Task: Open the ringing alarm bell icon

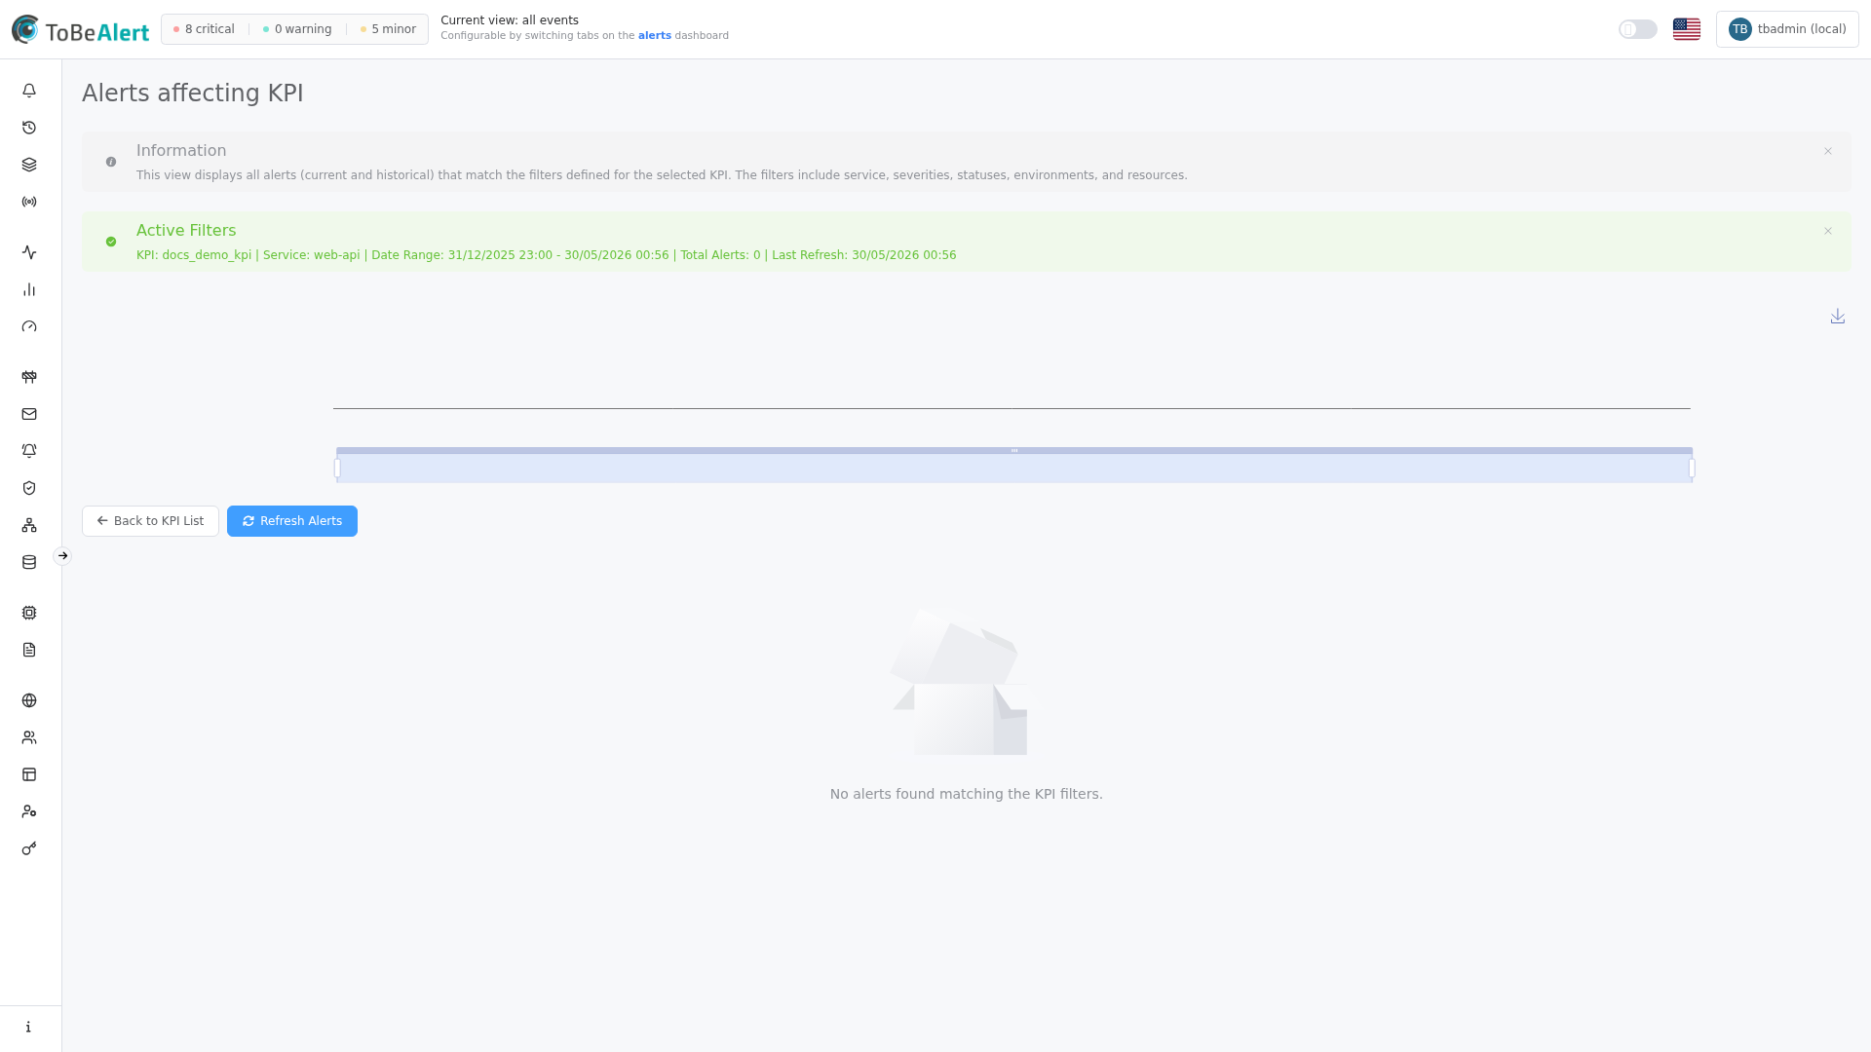Action: pyautogui.click(x=29, y=451)
